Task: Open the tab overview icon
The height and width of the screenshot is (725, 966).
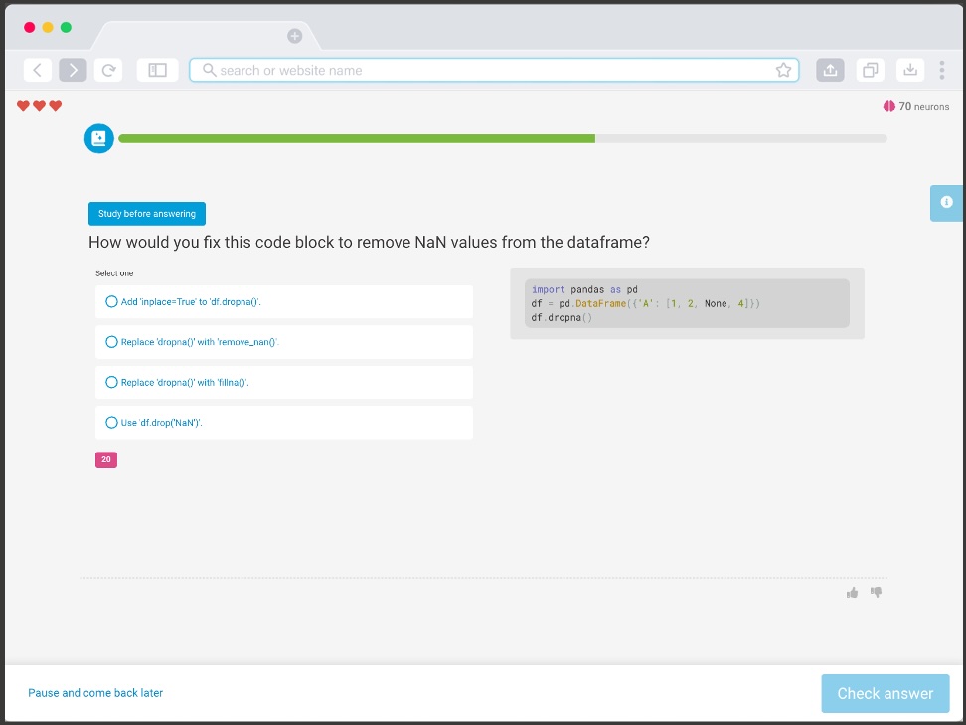Action: click(870, 70)
